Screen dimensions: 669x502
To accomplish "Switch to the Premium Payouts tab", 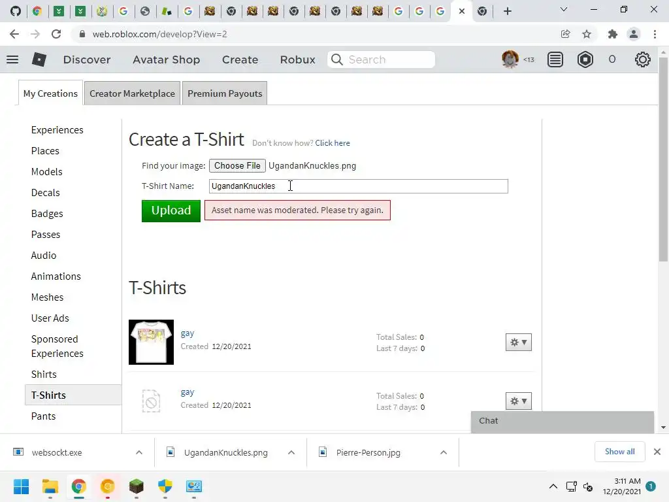I will click(225, 93).
